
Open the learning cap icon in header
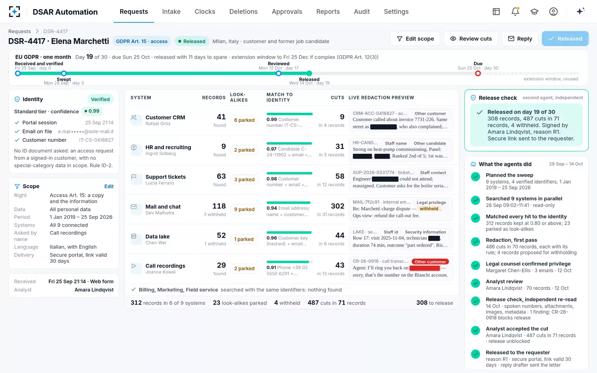point(534,12)
